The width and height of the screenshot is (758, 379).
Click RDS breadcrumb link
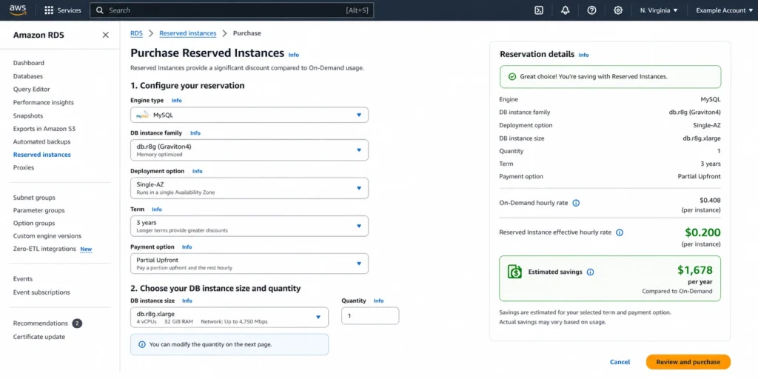coord(137,33)
